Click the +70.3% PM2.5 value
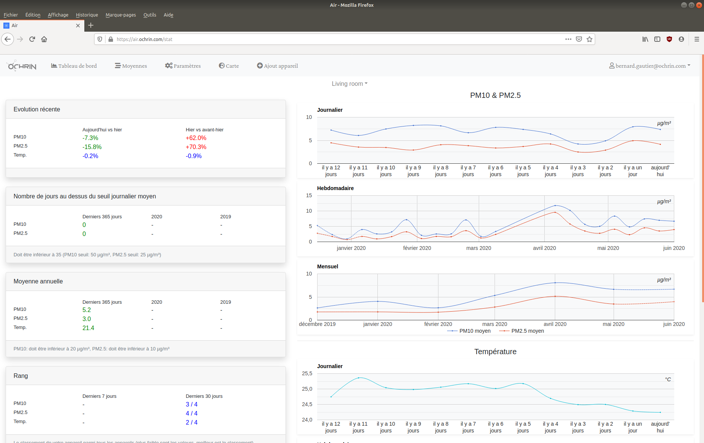Viewport: 704px width, 443px height. (x=196, y=147)
